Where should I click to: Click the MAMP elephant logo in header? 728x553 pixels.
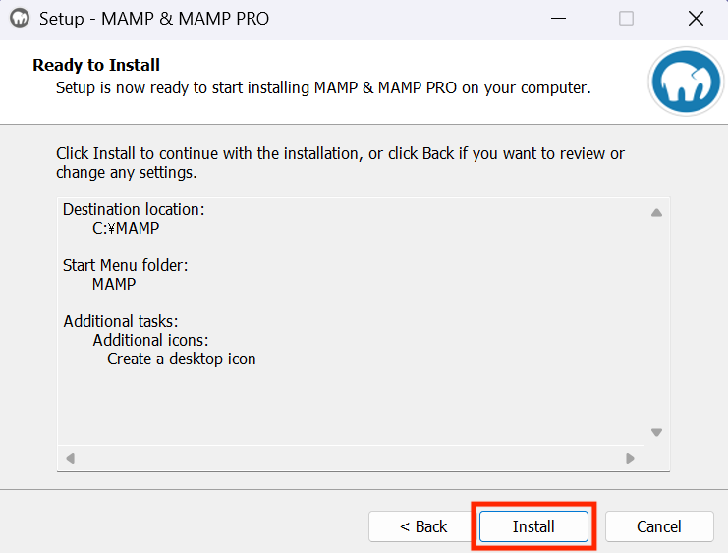[x=686, y=82]
